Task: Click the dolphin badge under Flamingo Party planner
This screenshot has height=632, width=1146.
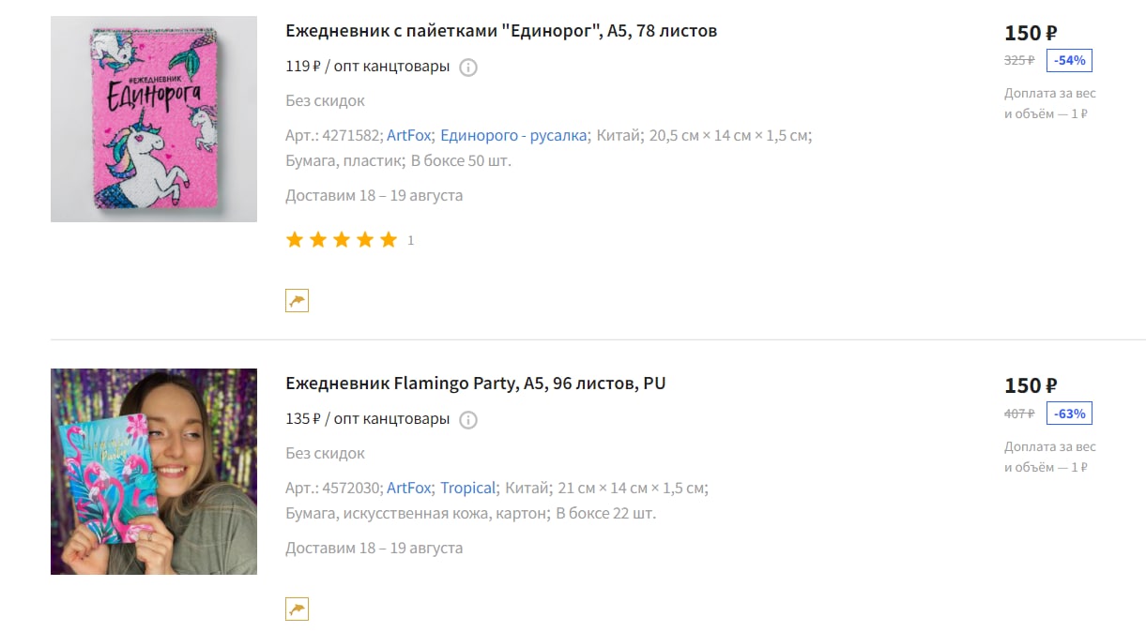Action: [x=297, y=609]
